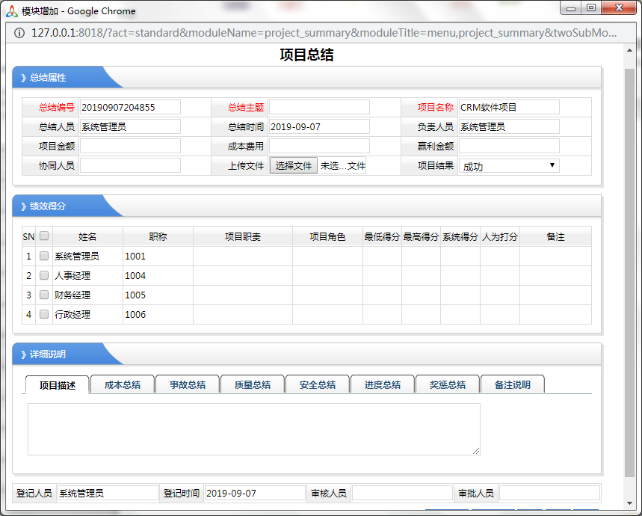Toggle the select-all checkbox in table header
Image resolution: width=642 pixels, height=516 pixels.
point(44,236)
